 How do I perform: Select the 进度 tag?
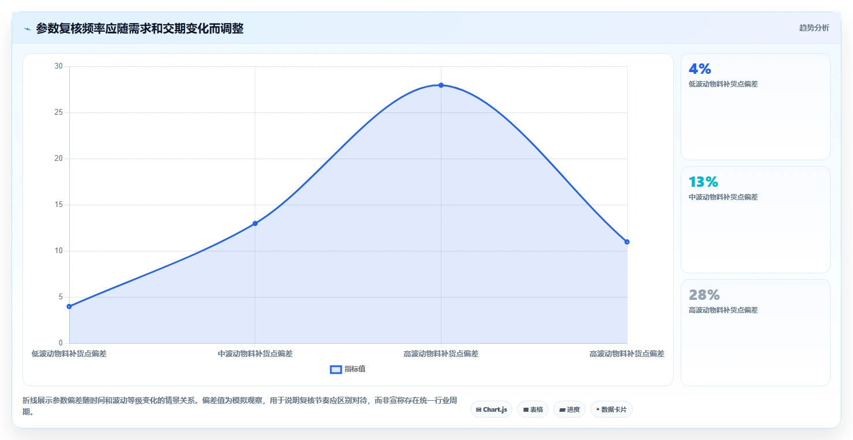coord(569,409)
